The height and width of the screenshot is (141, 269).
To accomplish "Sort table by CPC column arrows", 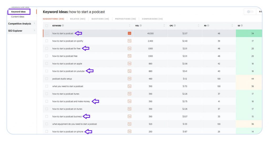I will (x=199, y=26).
